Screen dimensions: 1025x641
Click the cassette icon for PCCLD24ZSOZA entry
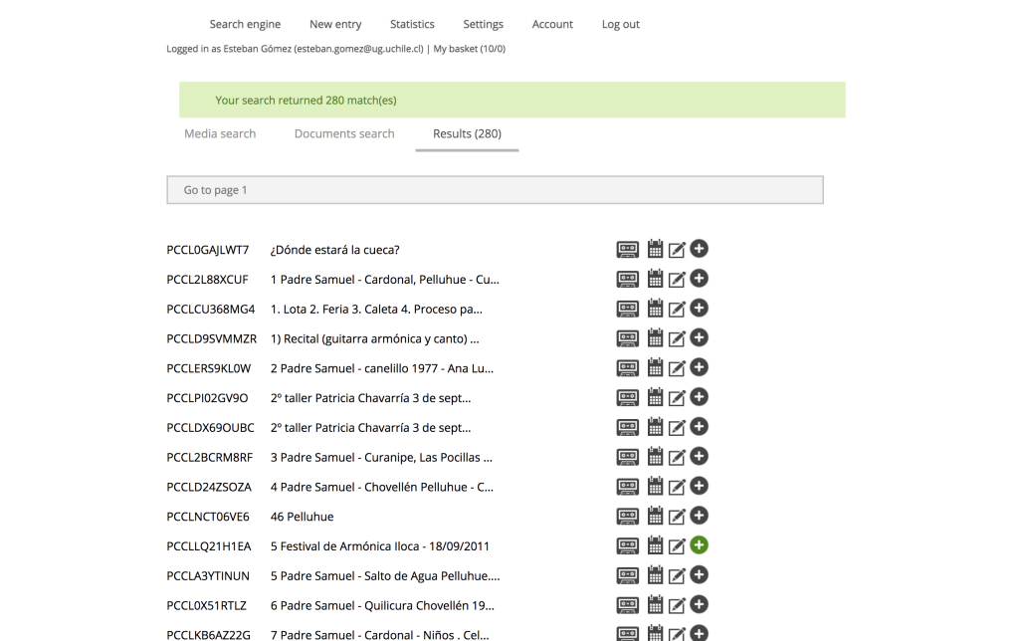[x=627, y=487]
